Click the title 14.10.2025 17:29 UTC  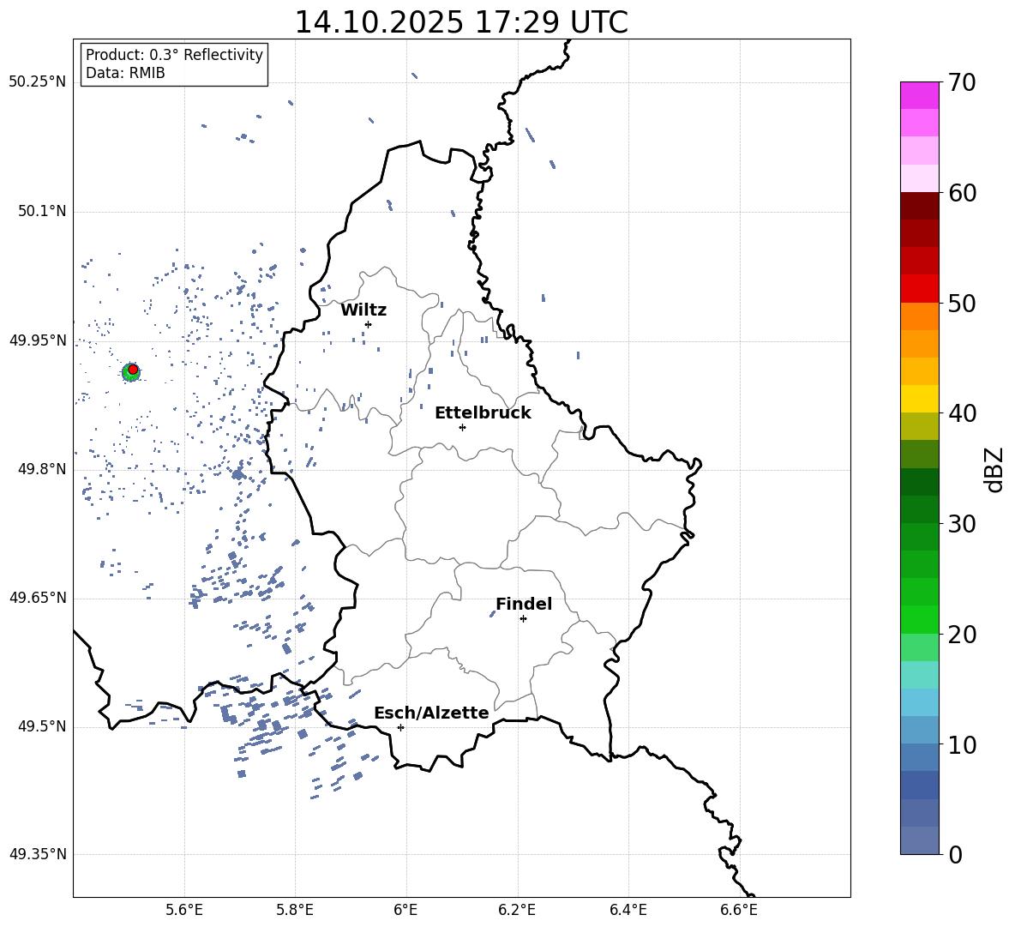coord(461,22)
